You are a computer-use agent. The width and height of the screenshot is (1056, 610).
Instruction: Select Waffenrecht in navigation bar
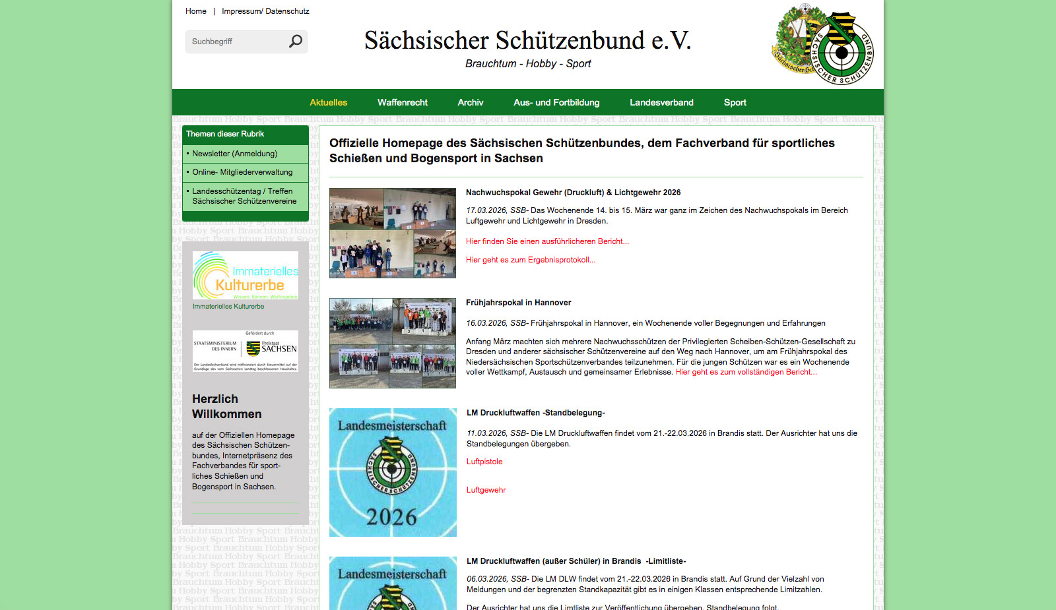[402, 102]
